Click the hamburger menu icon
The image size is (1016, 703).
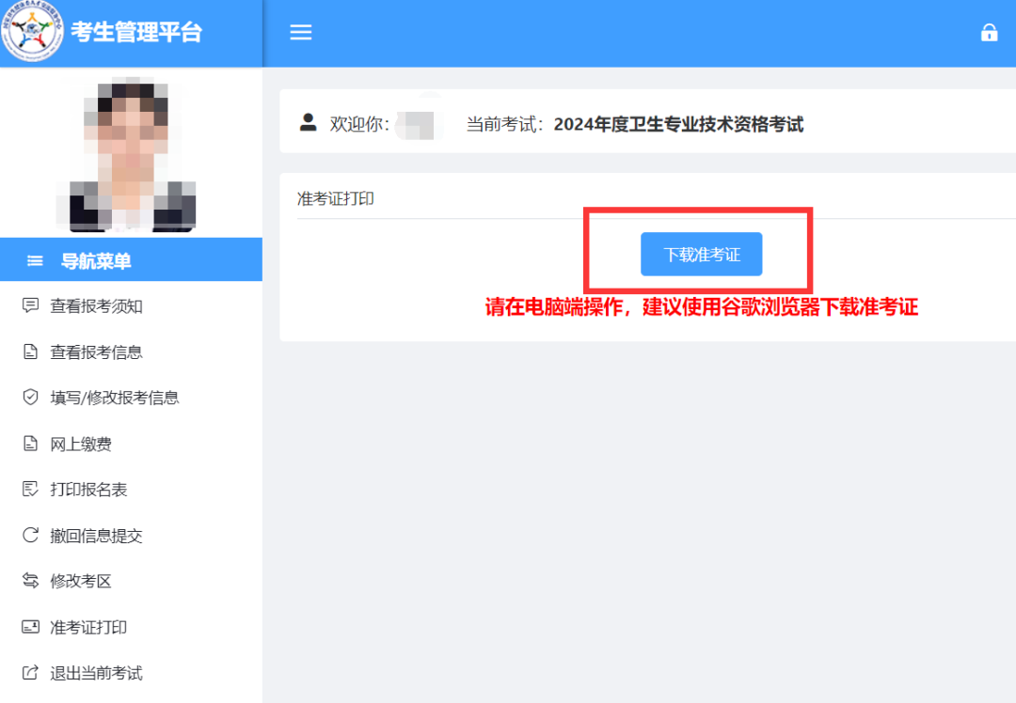(300, 32)
